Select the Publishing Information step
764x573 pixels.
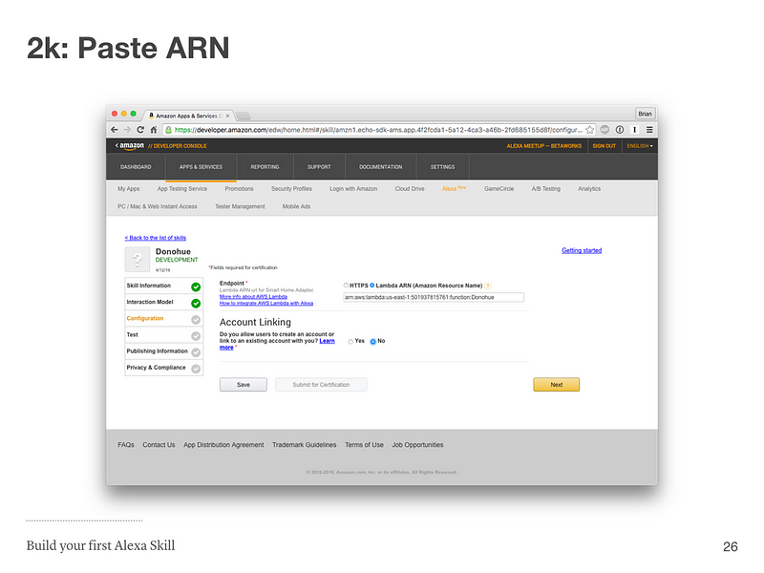163,351
